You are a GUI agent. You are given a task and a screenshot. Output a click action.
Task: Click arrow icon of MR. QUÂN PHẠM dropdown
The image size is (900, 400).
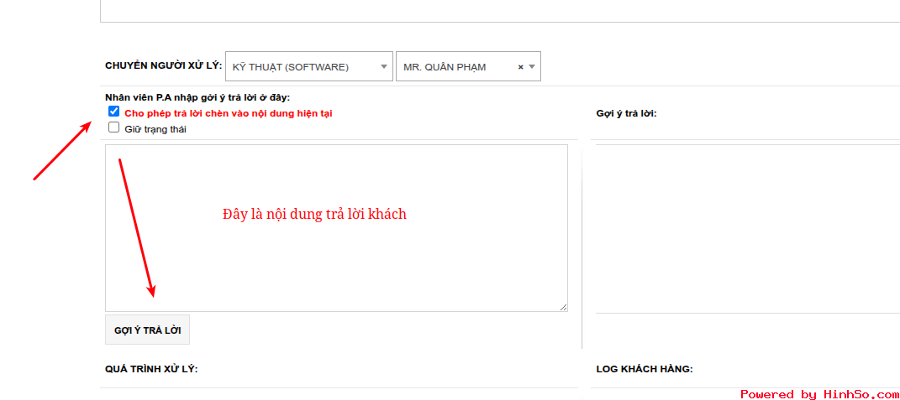click(532, 67)
